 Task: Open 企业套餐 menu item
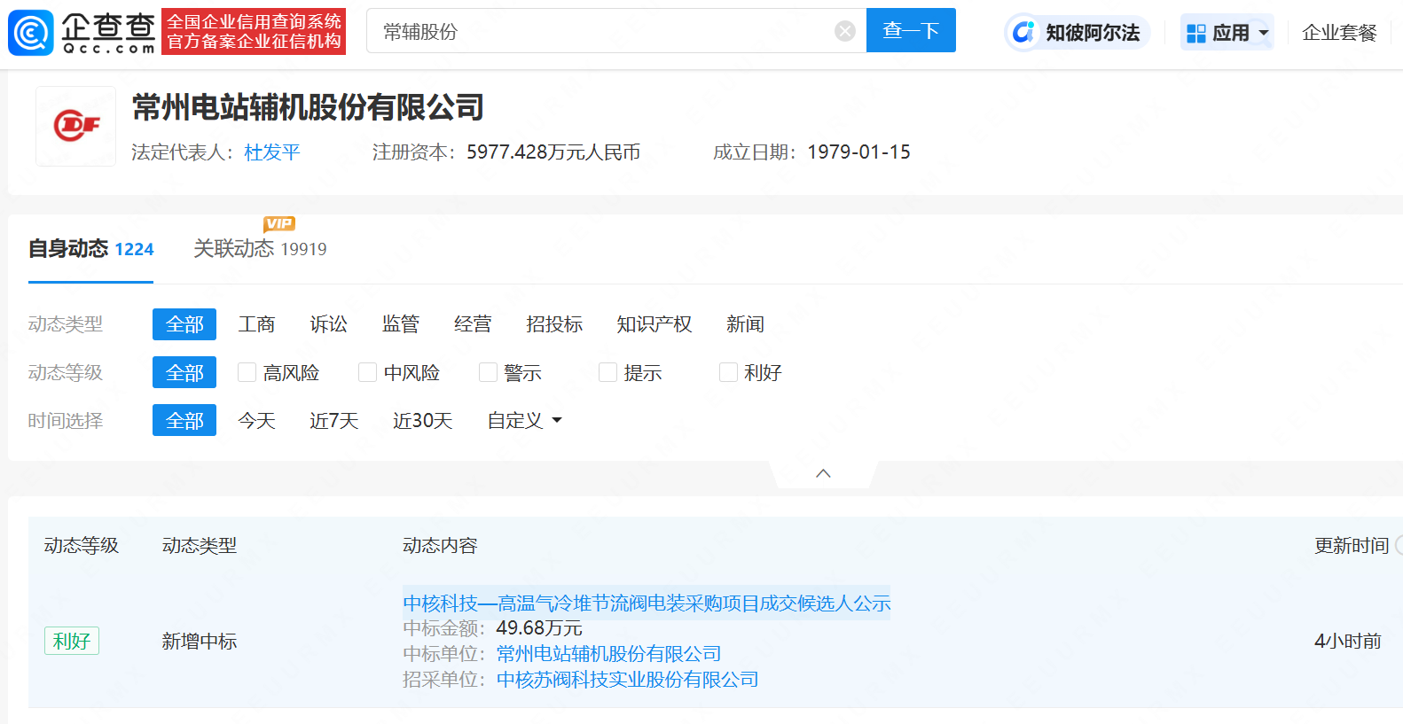click(1339, 33)
